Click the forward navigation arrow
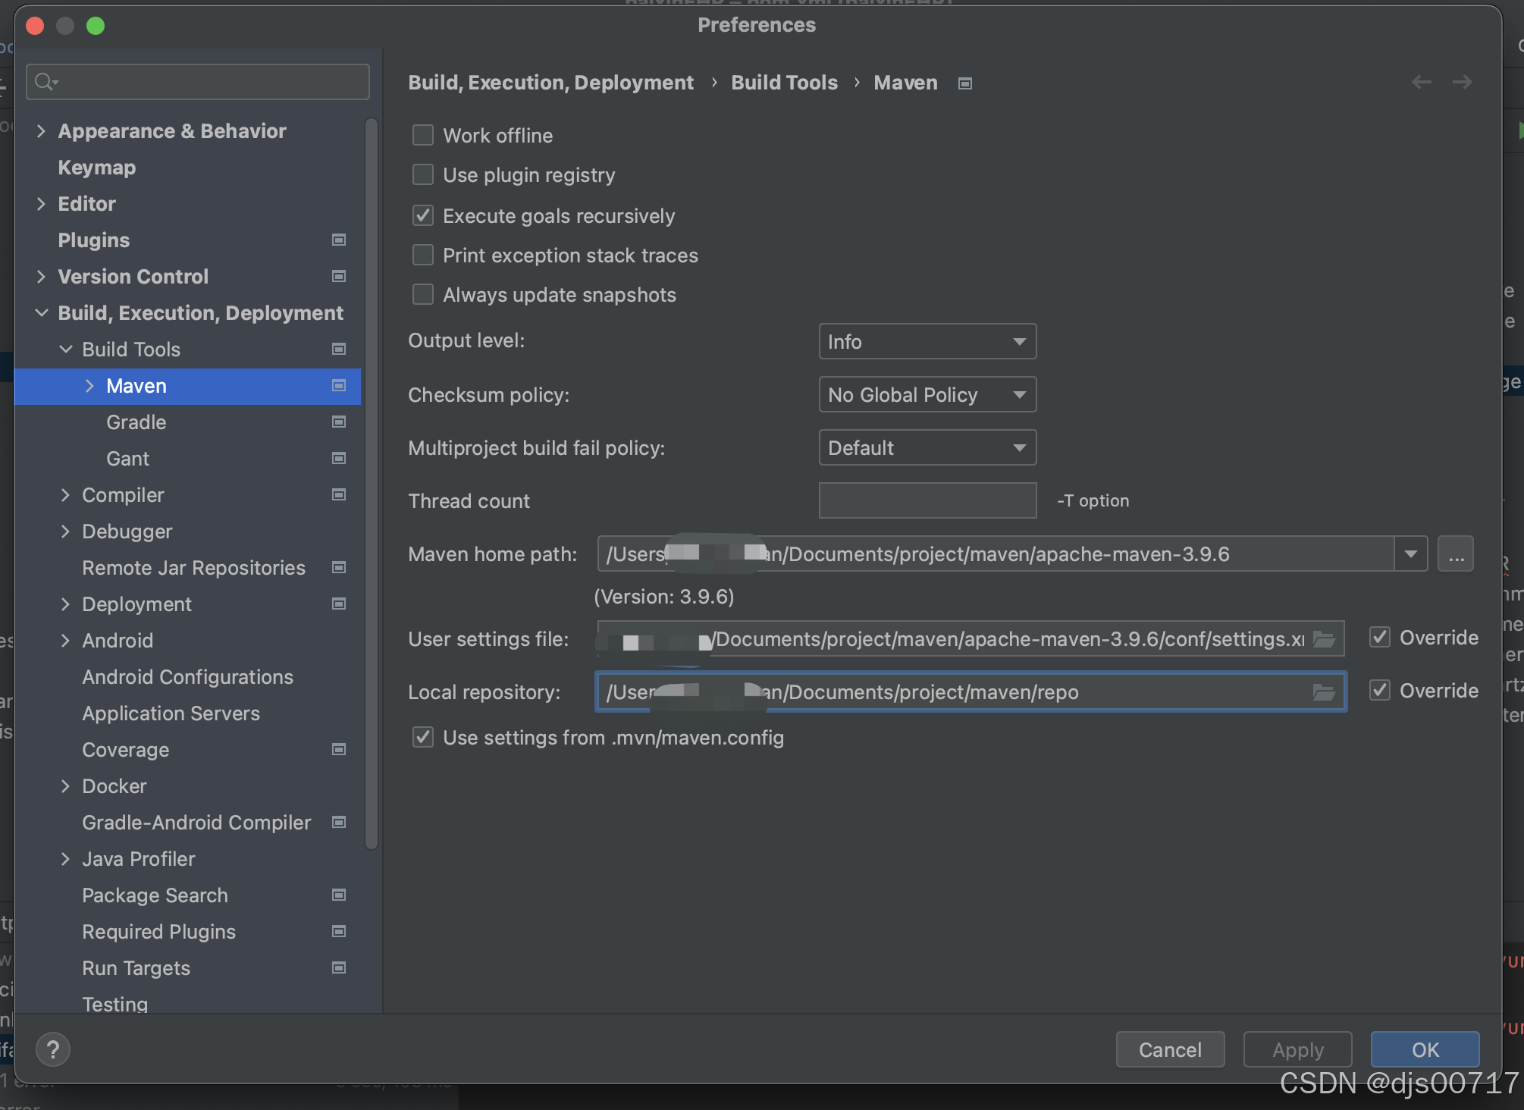 1463,82
